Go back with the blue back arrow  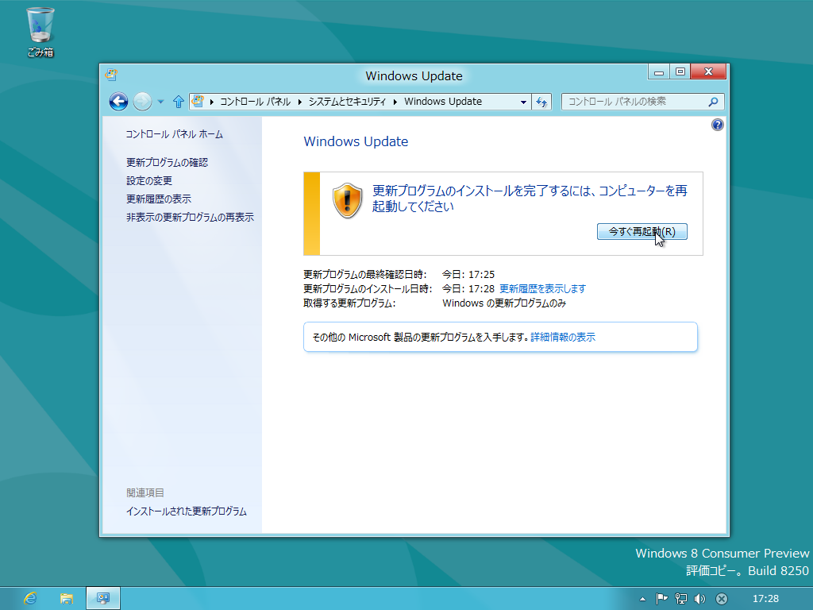pos(119,102)
